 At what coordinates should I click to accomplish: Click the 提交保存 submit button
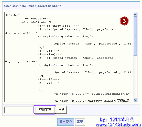click(66, 122)
